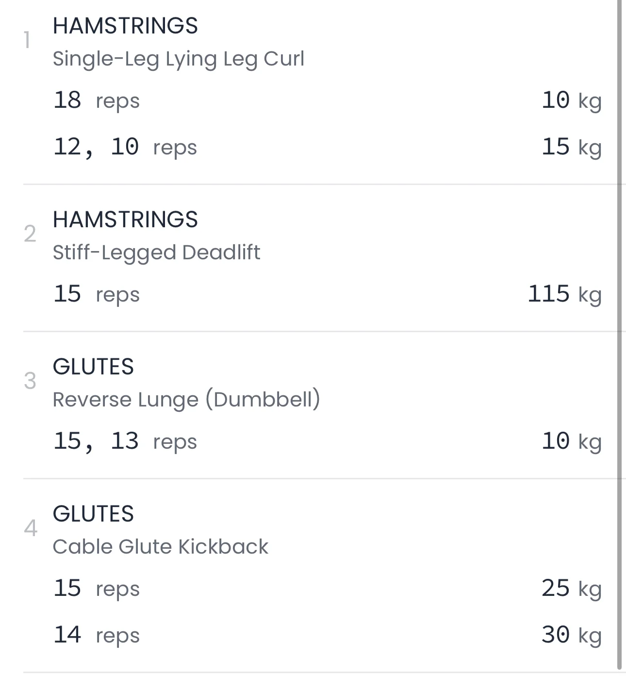Click the exercise number 2 index

coord(30,234)
